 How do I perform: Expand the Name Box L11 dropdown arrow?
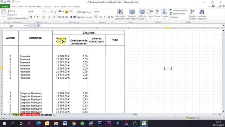tap(25, 26)
